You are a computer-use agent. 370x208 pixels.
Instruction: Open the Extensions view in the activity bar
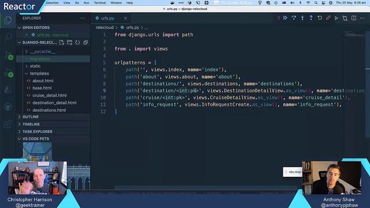point(8,124)
